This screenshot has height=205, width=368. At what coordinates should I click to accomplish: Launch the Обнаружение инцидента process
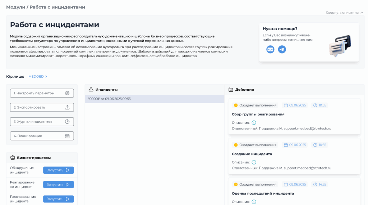59,170
